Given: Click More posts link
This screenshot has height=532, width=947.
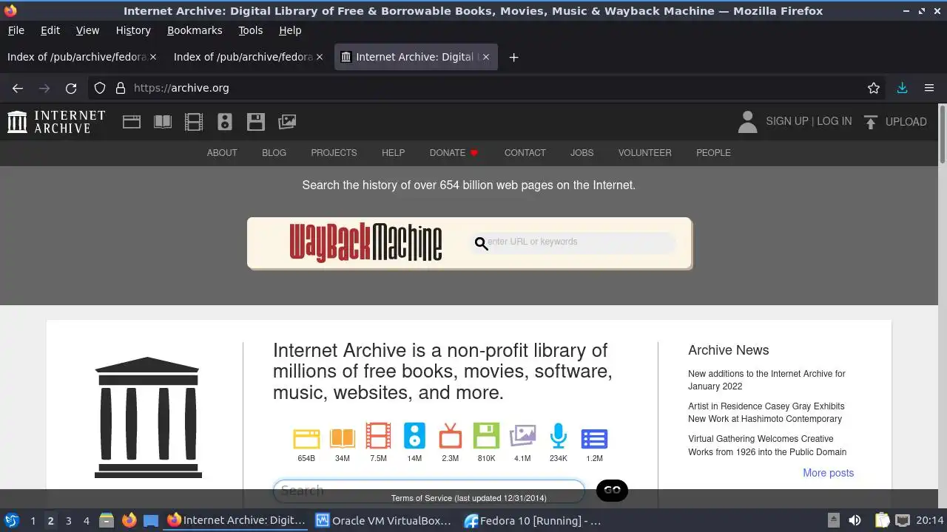Looking at the screenshot, I should click(829, 473).
